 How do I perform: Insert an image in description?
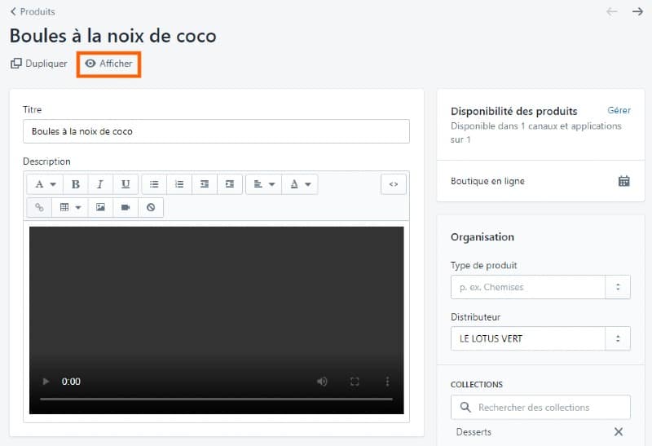pos(100,207)
